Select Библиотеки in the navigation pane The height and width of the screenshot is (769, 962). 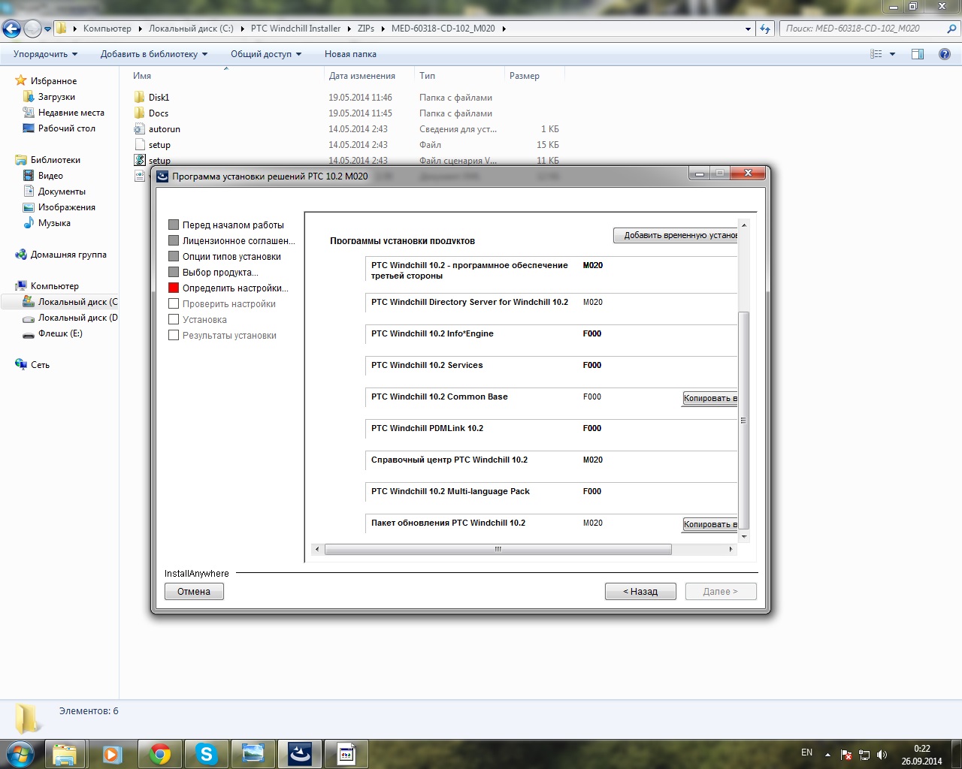(55, 160)
